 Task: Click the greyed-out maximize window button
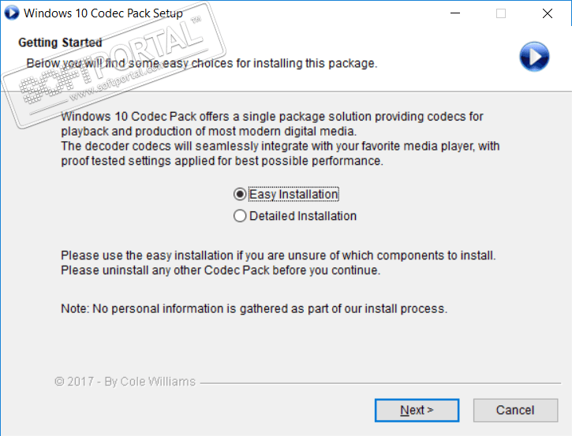[x=501, y=13]
